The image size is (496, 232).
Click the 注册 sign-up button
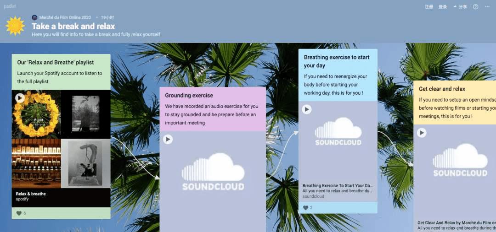[x=428, y=6]
